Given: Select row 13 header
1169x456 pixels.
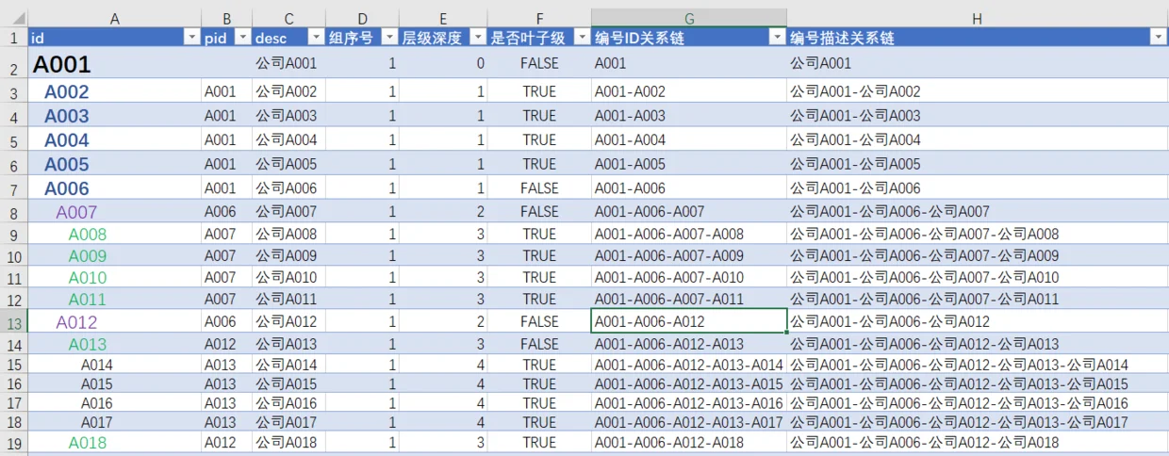Looking at the screenshot, I should point(14,322).
